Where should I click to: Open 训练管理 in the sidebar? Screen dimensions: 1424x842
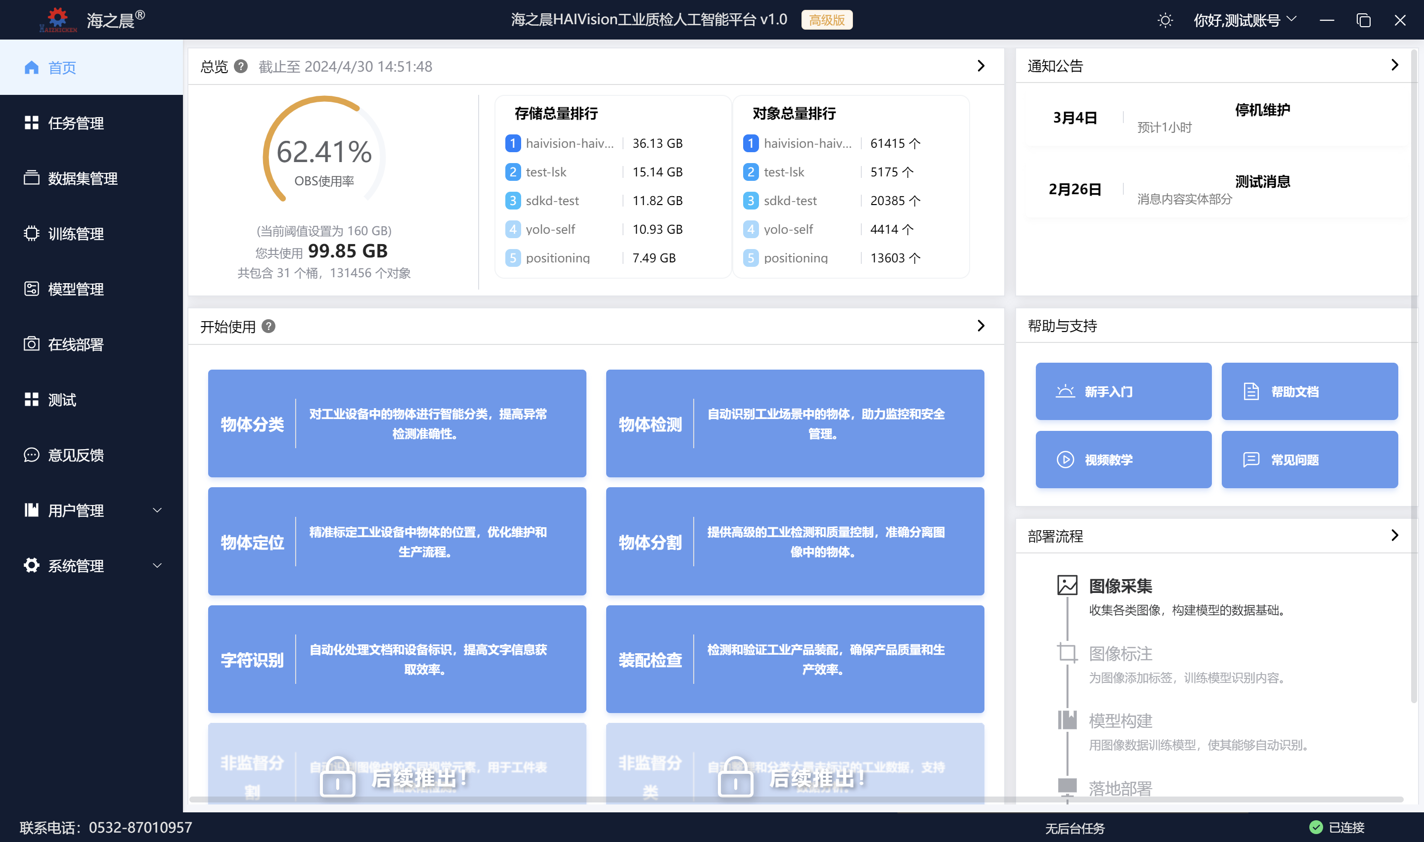(x=91, y=234)
